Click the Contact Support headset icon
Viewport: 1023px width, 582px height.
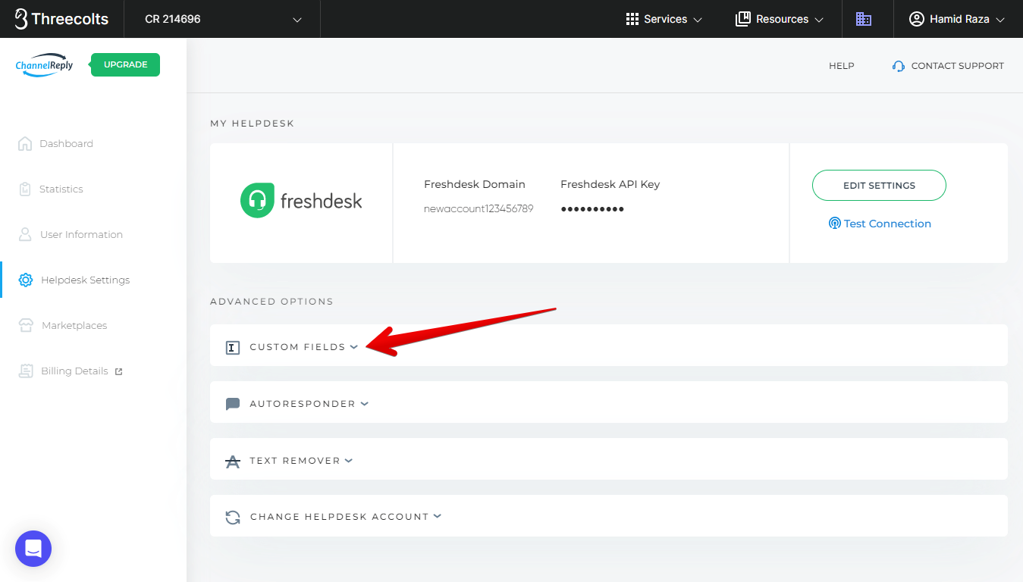coord(899,66)
